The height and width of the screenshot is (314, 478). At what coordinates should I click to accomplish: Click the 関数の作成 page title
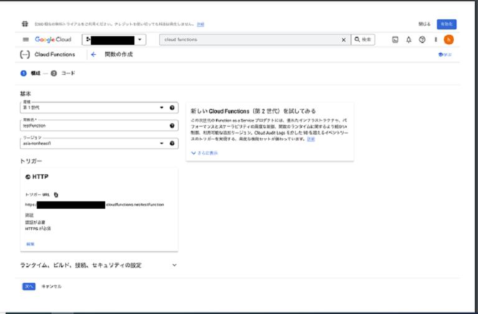coord(119,54)
